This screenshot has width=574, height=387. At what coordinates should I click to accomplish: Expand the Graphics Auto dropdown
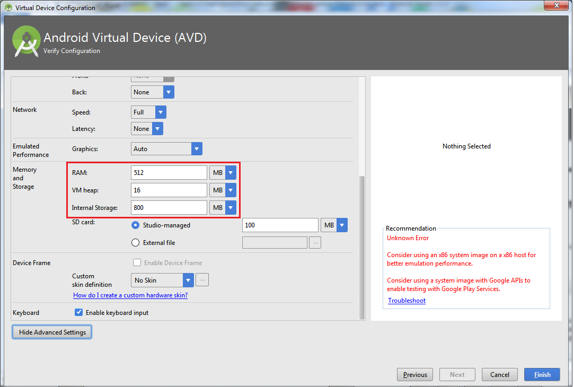pyautogui.click(x=166, y=148)
